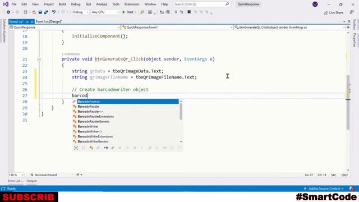
Task: Close the Form1.cs tab
Action: tap(32, 22)
